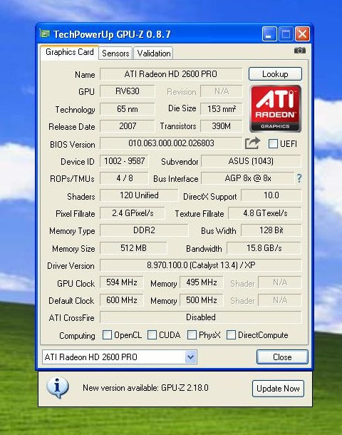Click the Default Clock value 600 MHz
The width and height of the screenshot is (342, 435).
pos(122,300)
